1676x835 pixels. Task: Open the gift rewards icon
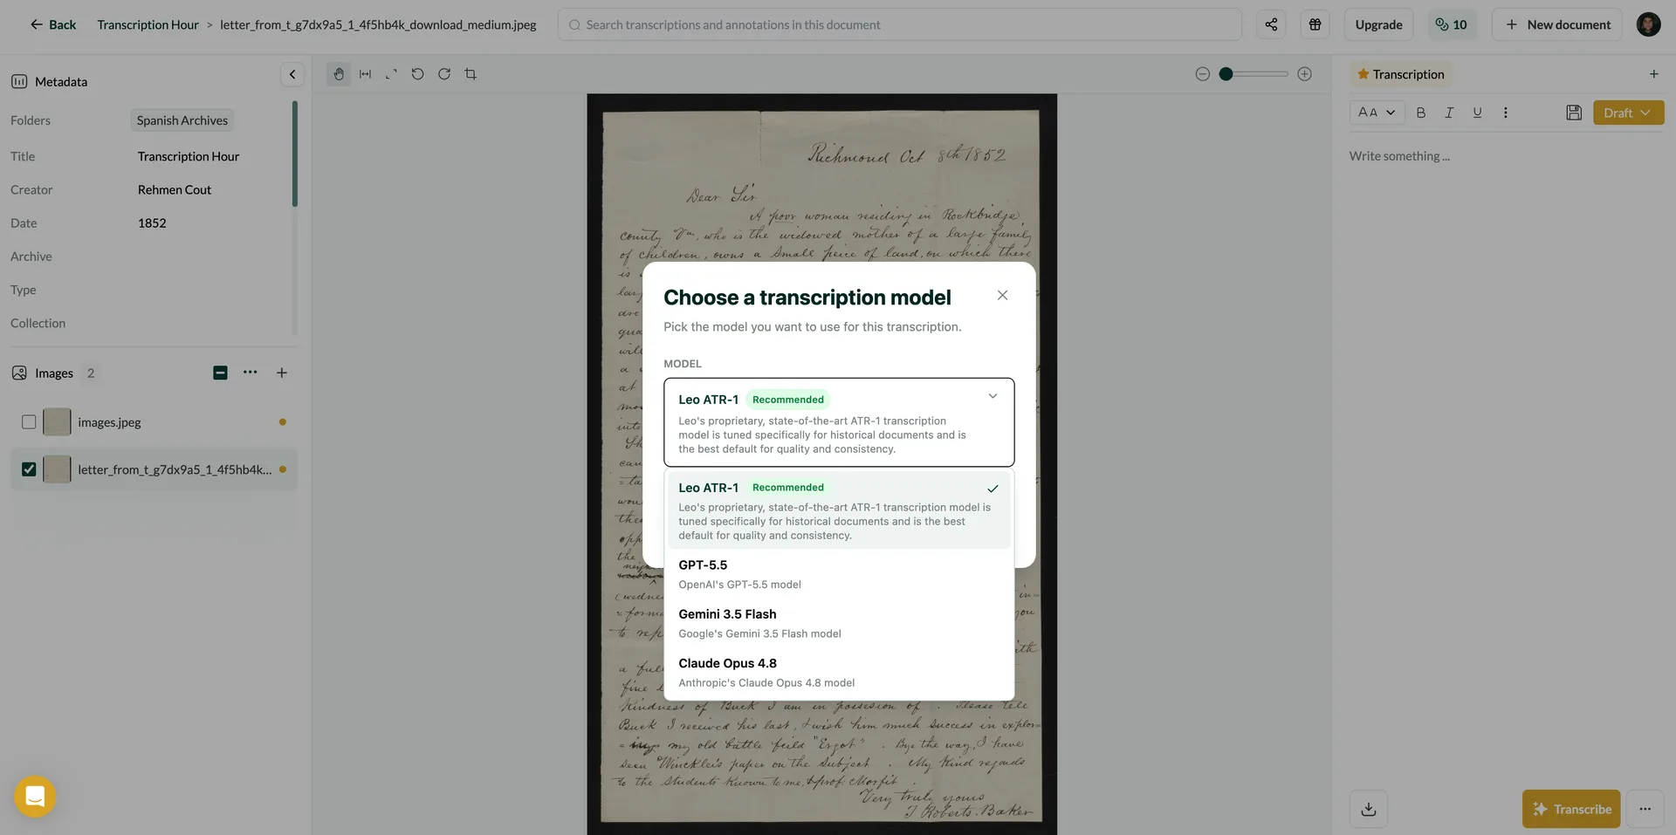1315,24
